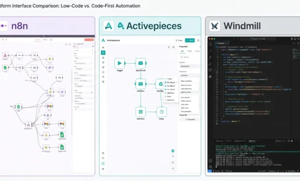Click the command center search bar in Windmill editor
Image resolution: width=300 pixels, height=181 pixels.
coord(258,39)
